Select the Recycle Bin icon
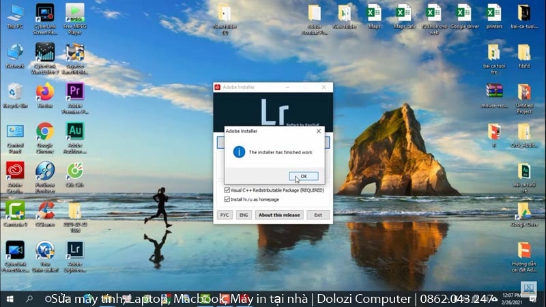Image resolution: width=546 pixels, height=307 pixels. pyautogui.click(x=15, y=96)
